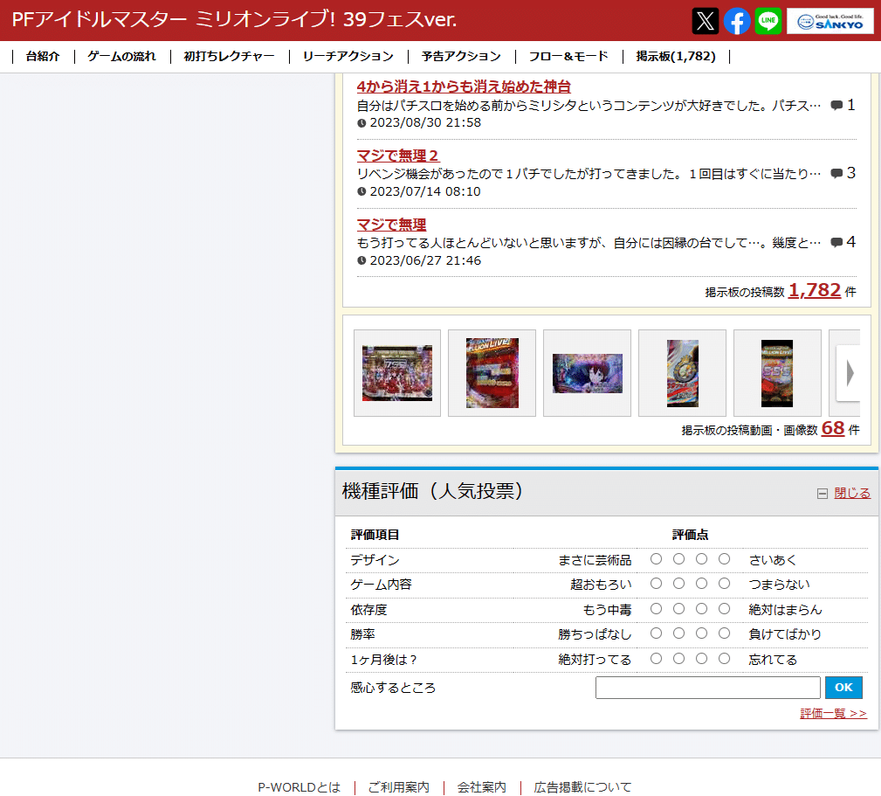Open 広告掲載について footer link
This screenshot has width=881, height=796.
[582, 787]
